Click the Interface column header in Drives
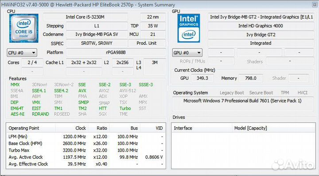 tap(202, 128)
